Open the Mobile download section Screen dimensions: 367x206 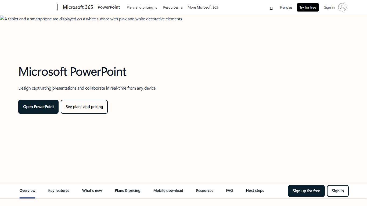[168, 190]
